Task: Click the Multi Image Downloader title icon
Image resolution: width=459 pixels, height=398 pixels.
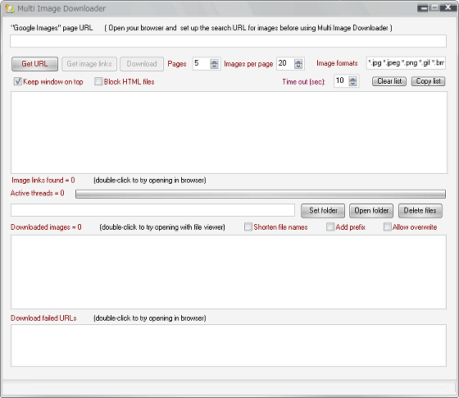Action: pos(10,8)
